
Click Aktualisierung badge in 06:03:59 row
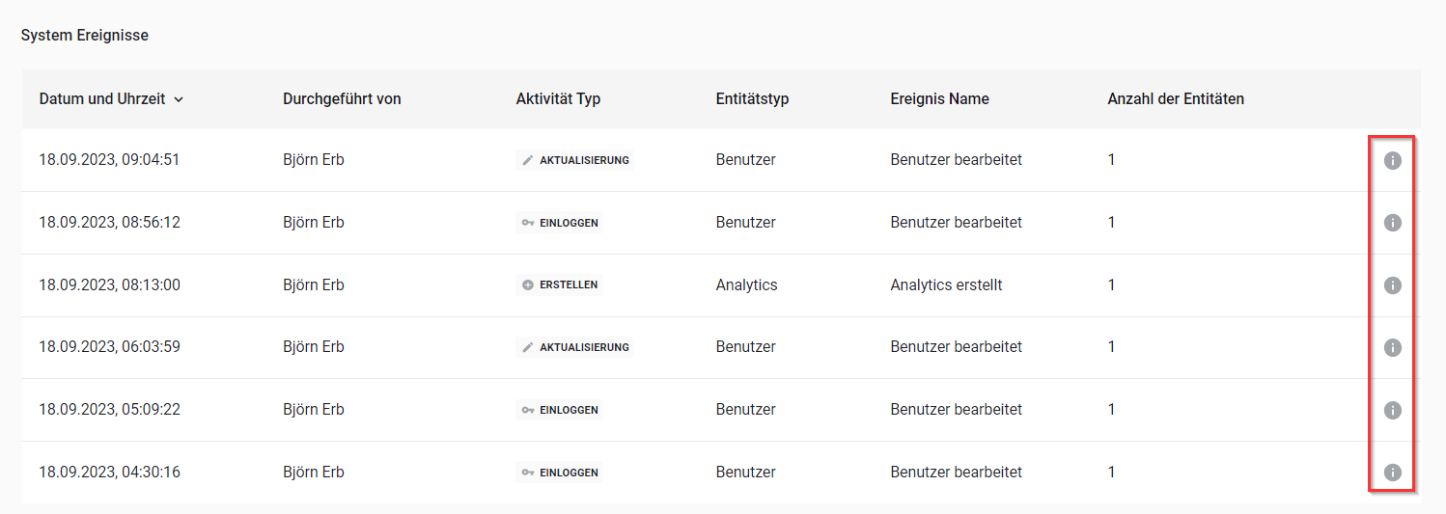click(575, 347)
